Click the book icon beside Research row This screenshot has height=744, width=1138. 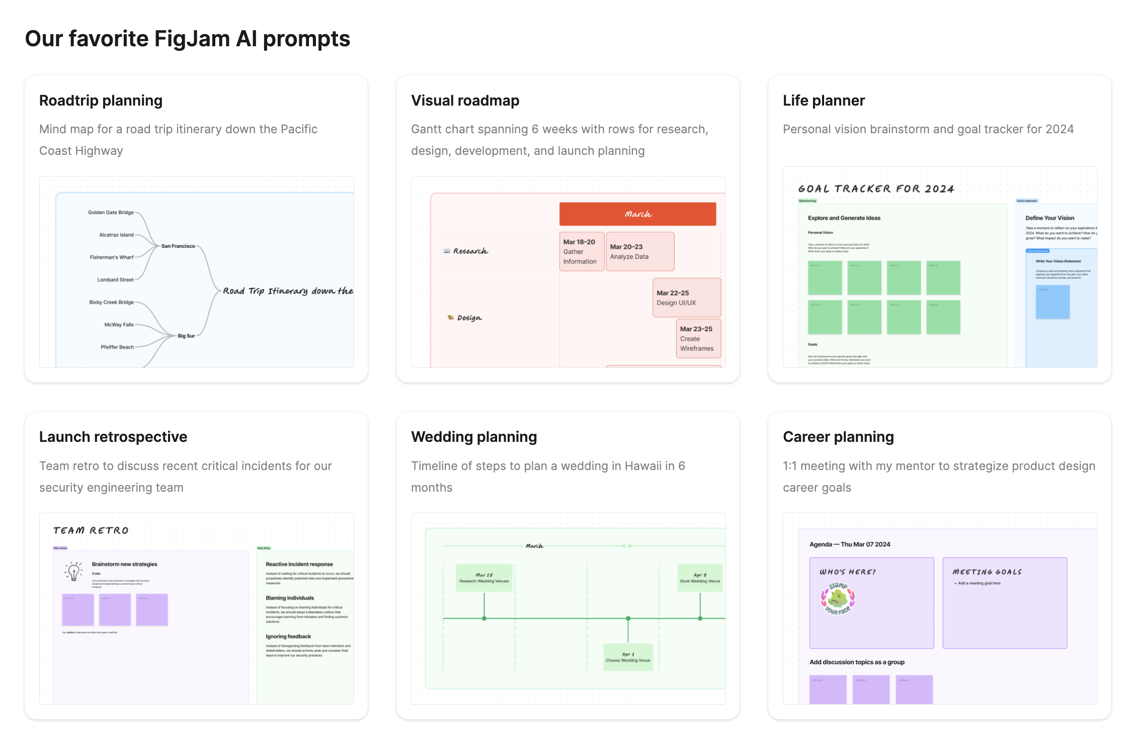click(447, 251)
